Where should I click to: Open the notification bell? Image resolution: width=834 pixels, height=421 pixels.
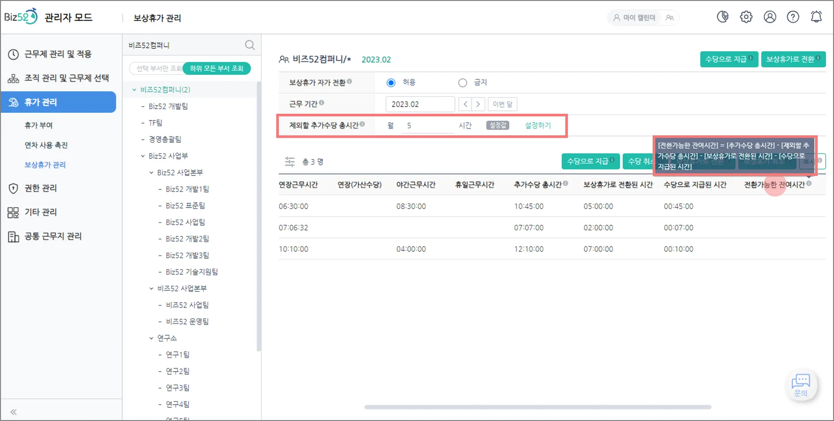click(816, 17)
